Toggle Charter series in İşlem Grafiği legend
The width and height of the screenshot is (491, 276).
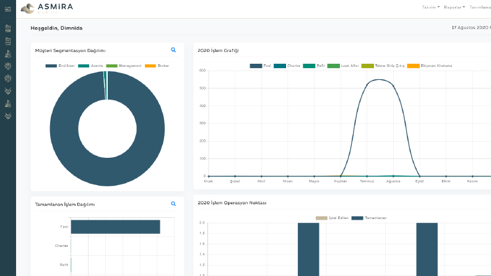[x=287, y=66]
